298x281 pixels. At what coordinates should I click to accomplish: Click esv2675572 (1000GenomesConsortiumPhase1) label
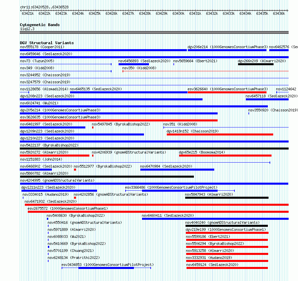(x=68, y=208)
